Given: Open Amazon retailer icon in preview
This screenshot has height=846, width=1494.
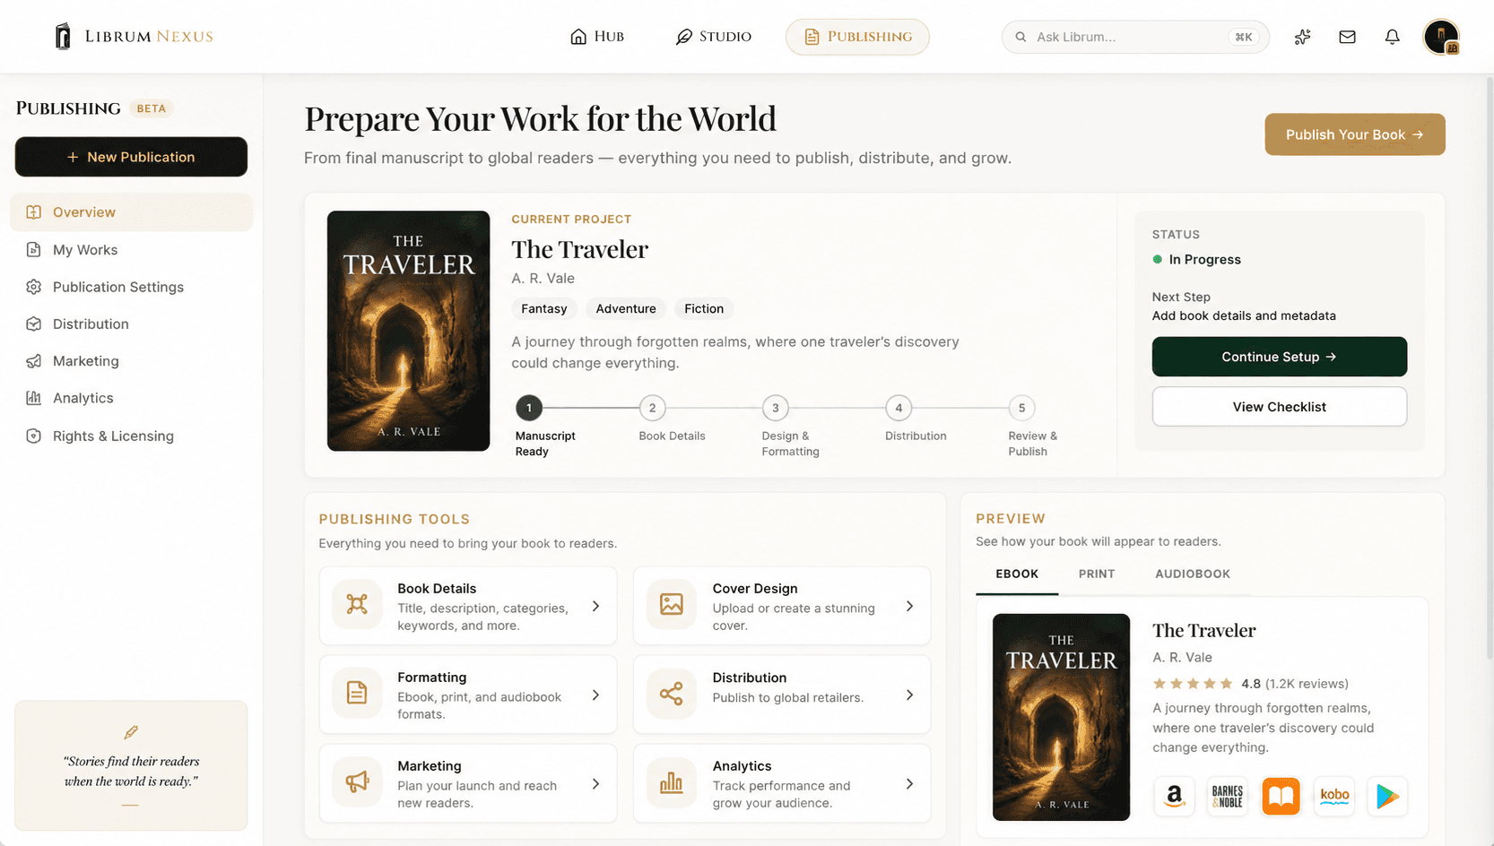Looking at the screenshot, I should click(1174, 796).
